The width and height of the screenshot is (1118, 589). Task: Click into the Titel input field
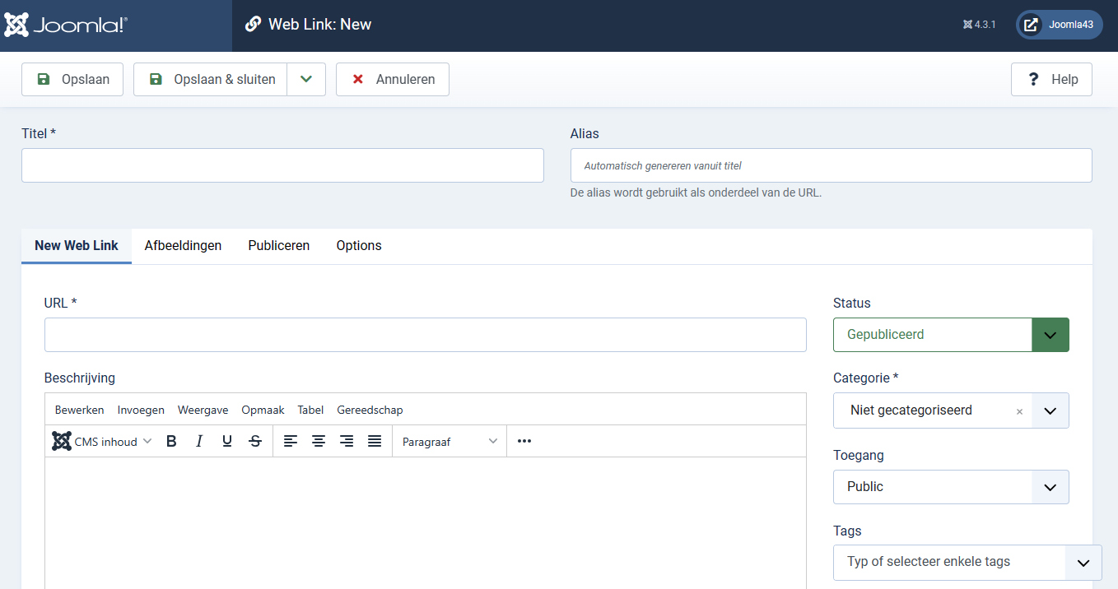coord(282,165)
